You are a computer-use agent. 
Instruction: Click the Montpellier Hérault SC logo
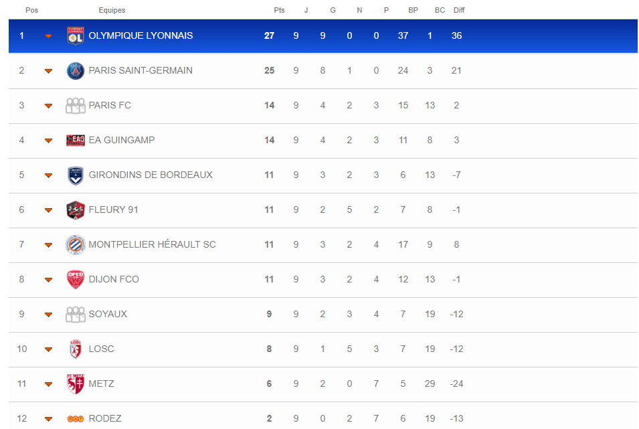coord(76,245)
